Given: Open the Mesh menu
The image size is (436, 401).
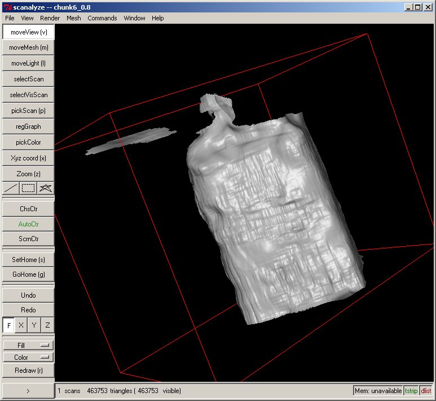Looking at the screenshot, I should pyautogui.click(x=74, y=18).
